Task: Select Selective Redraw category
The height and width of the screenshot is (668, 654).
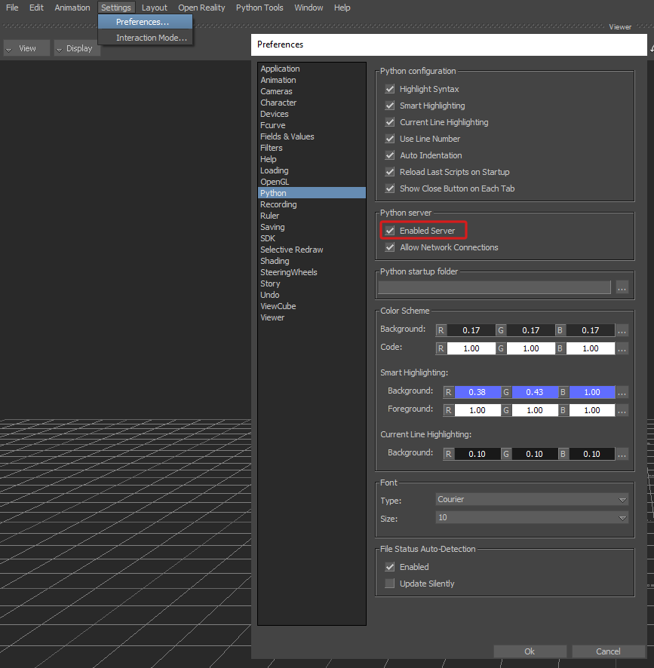Action: tap(312, 250)
